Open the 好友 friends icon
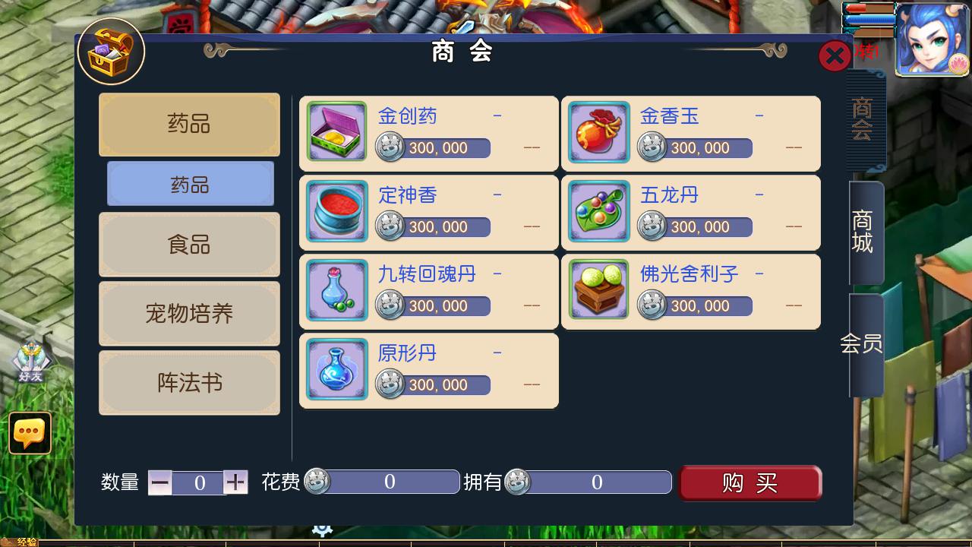Image resolution: width=972 pixels, height=547 pixels. click(31, 362)
